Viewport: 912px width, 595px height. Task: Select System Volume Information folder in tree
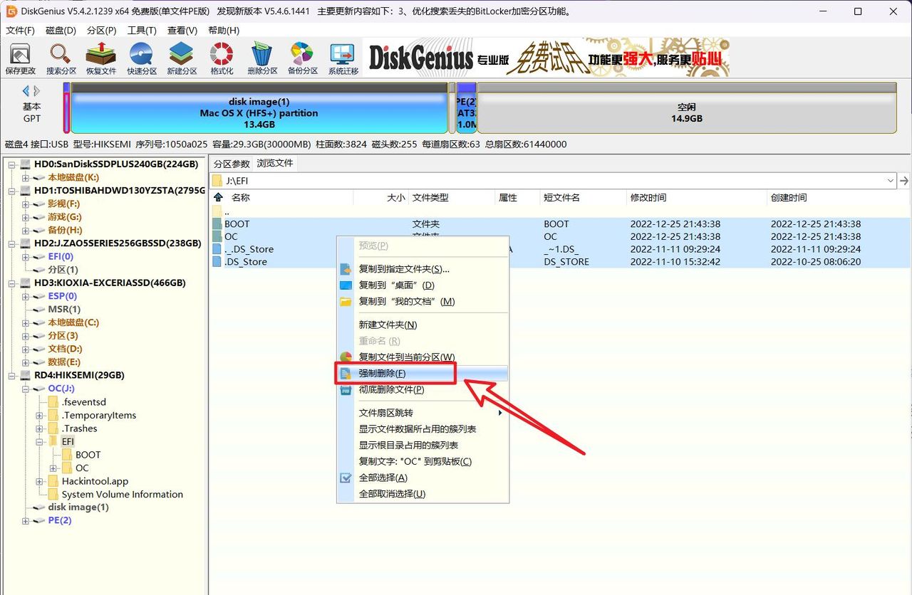coord(122,495)
